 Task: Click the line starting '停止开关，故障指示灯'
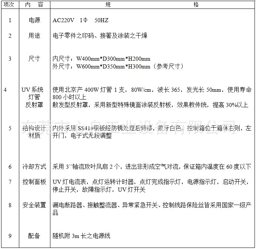[99, 190]
